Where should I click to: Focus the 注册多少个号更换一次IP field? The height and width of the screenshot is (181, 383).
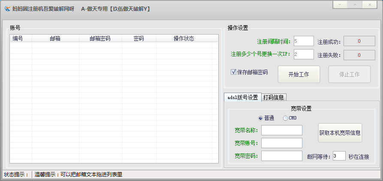(304, 54)
